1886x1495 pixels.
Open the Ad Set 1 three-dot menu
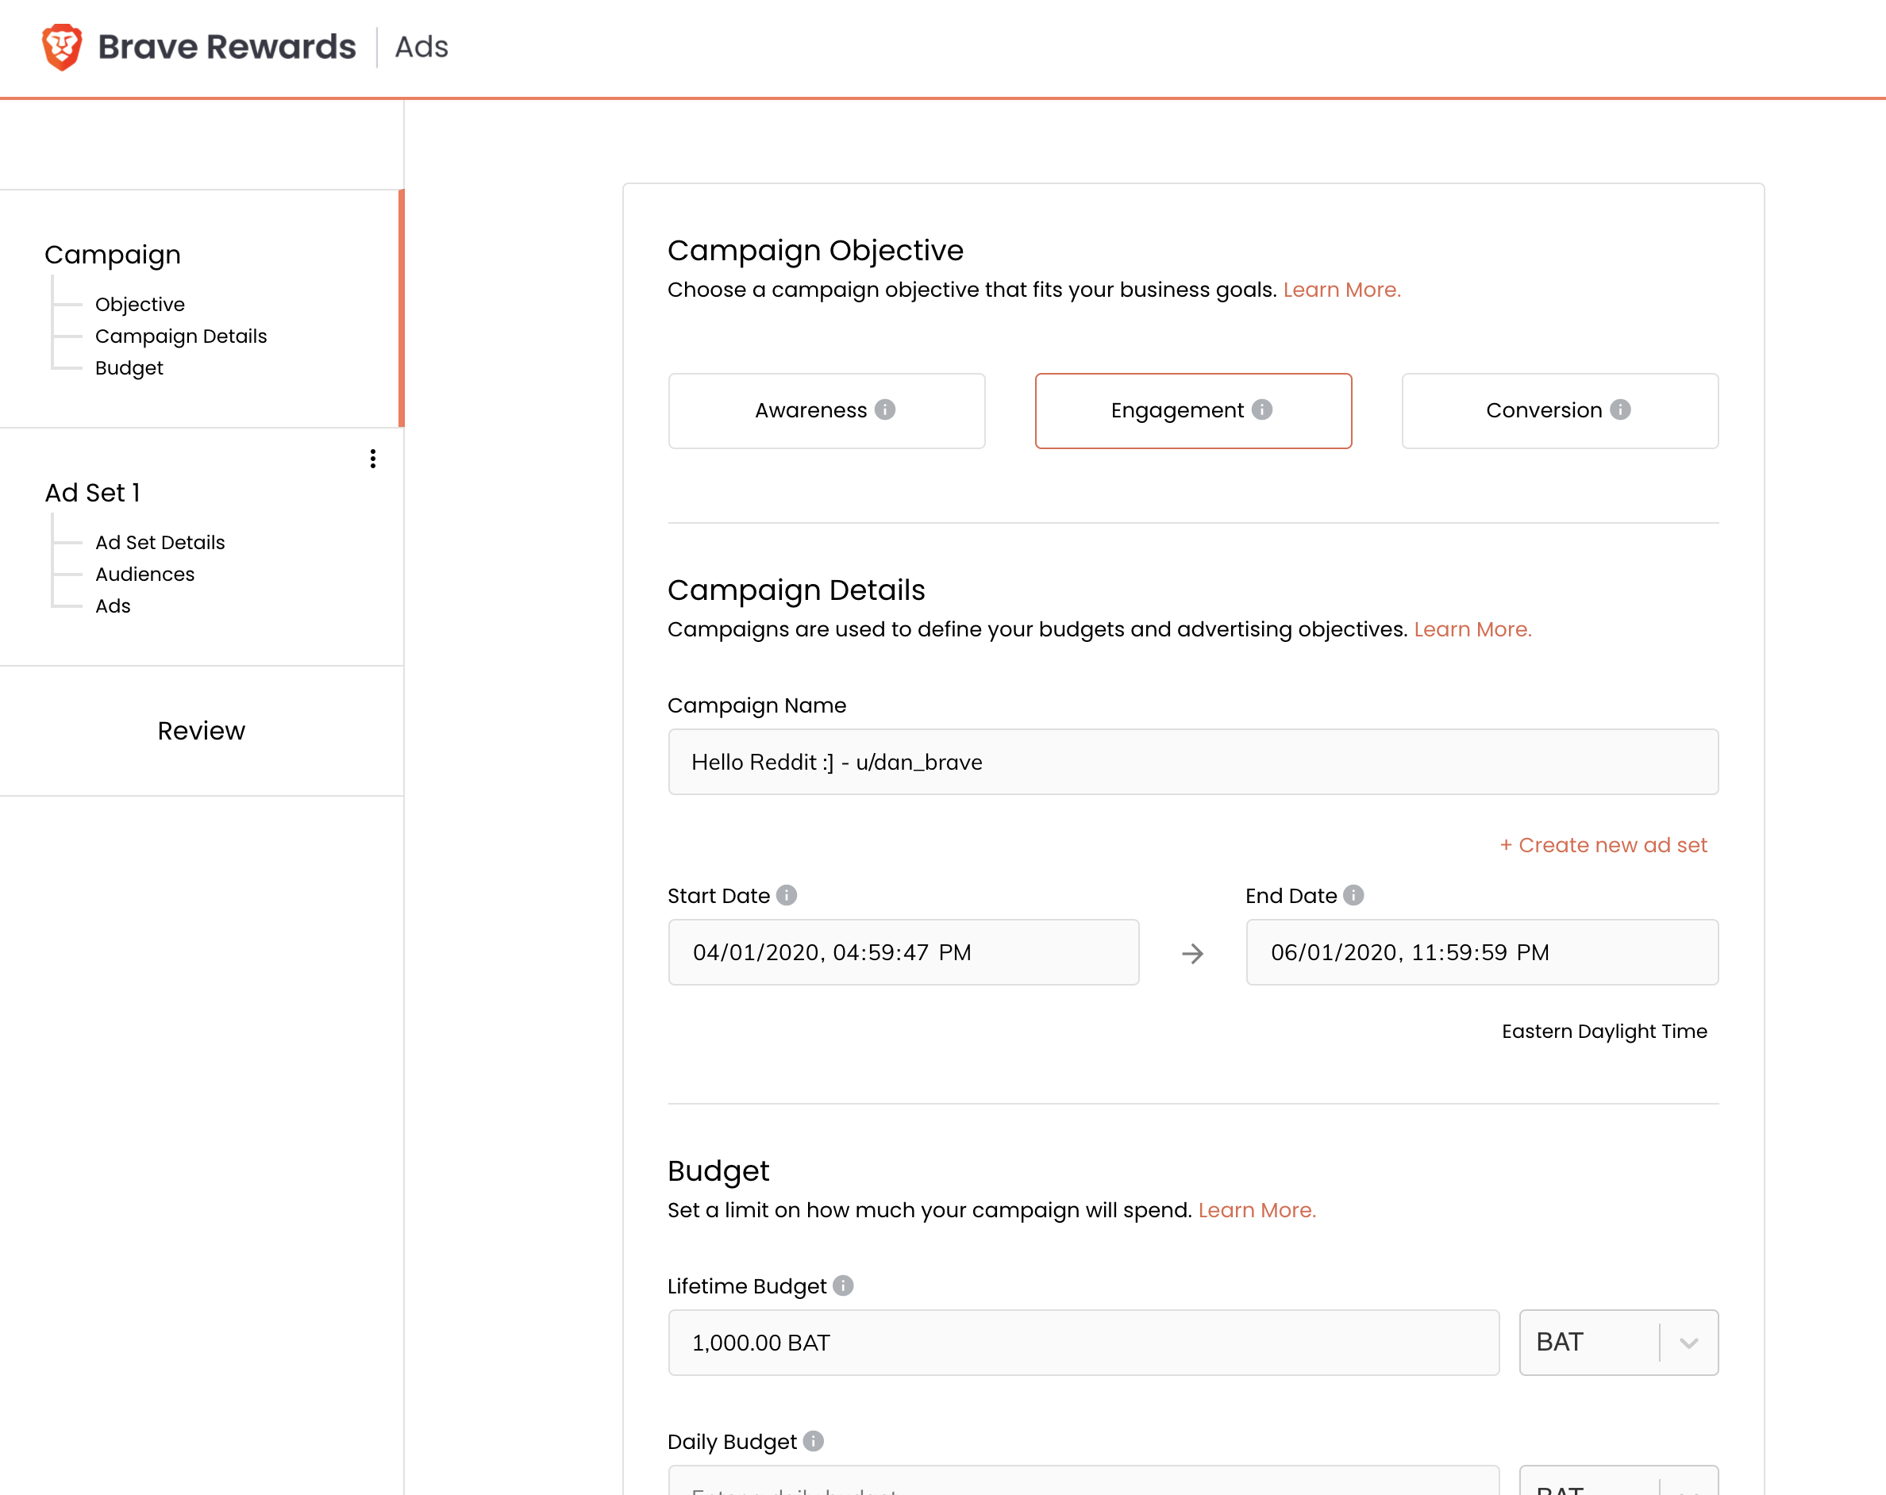[x=372, y=459]
